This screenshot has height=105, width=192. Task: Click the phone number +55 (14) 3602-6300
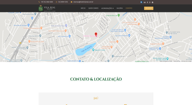point(47,2)
